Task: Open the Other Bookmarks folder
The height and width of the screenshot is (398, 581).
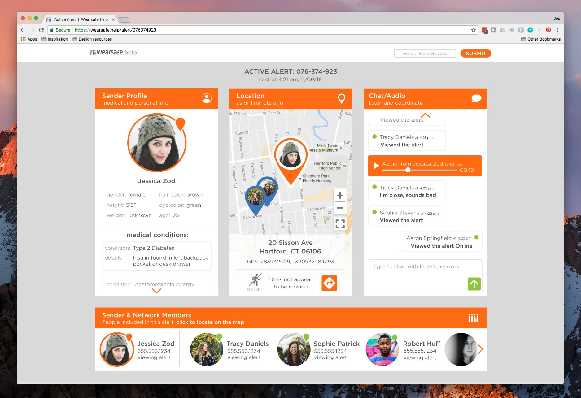Action: [541, 39]
